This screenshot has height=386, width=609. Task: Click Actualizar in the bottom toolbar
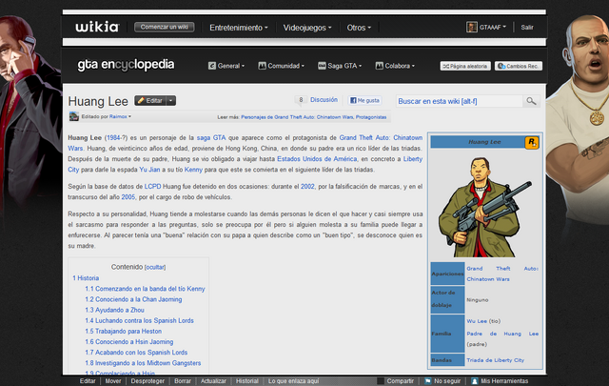[x=213, y=381]
